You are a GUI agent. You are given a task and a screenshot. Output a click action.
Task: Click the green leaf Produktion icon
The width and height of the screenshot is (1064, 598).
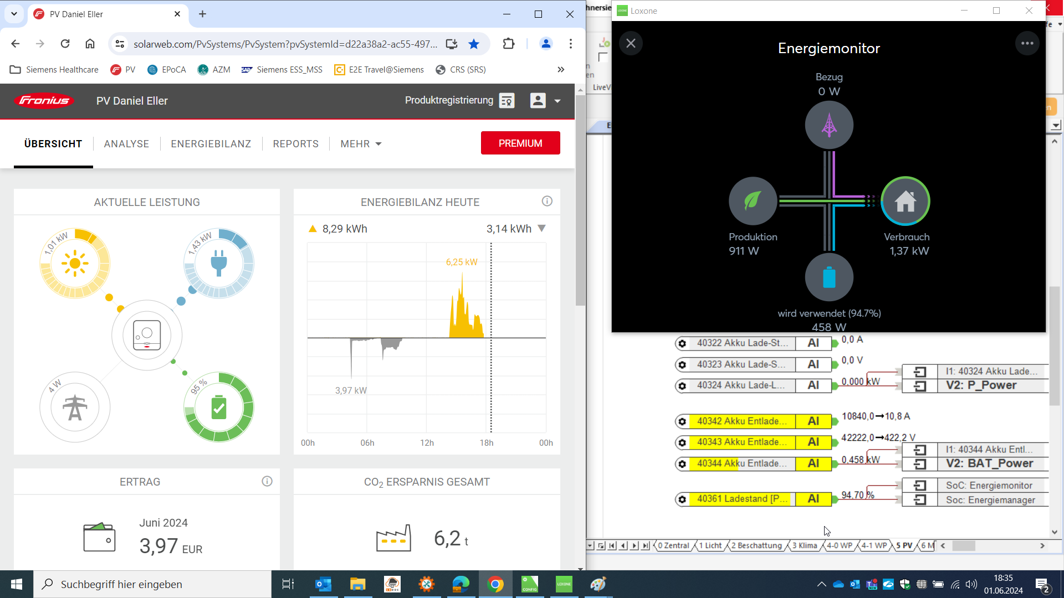pos(753,200)
